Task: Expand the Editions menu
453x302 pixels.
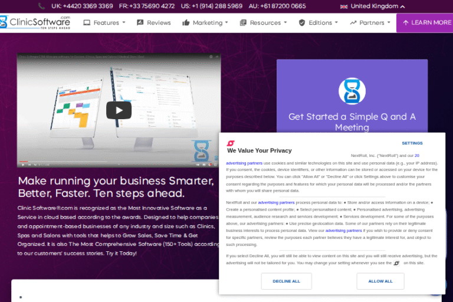Action: tap(318, 22)
